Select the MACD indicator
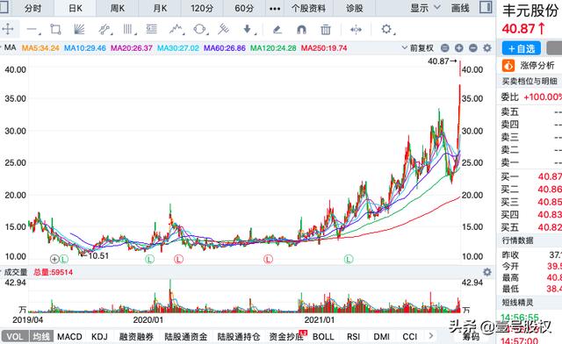 pos(69,336)
